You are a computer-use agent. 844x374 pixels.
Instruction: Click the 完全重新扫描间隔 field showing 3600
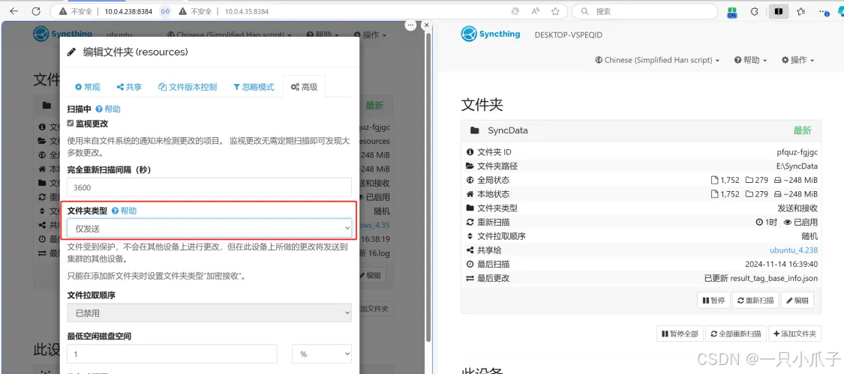click(x=209, y=187)
